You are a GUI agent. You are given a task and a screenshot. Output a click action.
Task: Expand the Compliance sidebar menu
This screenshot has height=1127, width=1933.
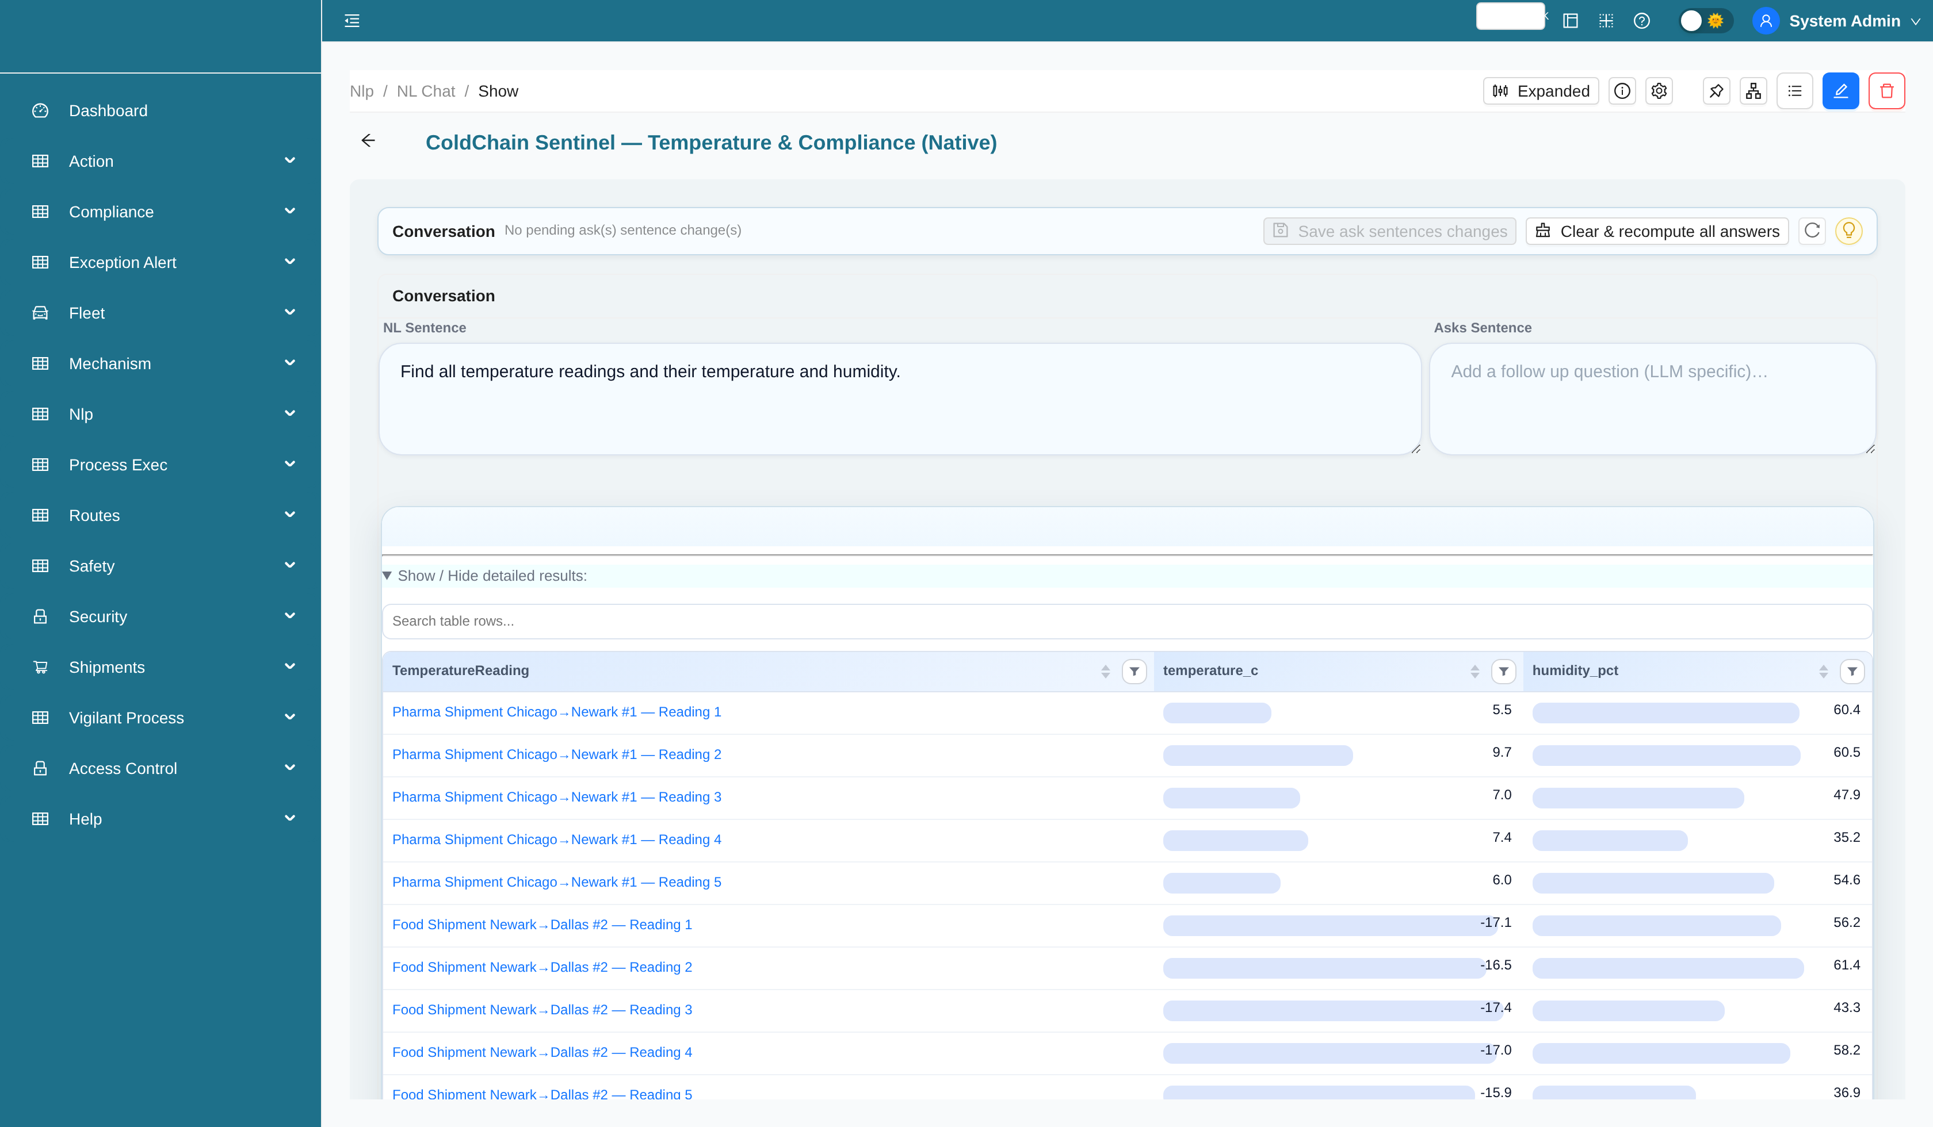coord(161,212)
